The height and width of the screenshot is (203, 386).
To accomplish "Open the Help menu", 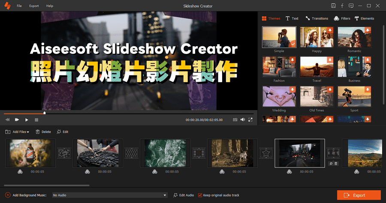I will point(49,6).
